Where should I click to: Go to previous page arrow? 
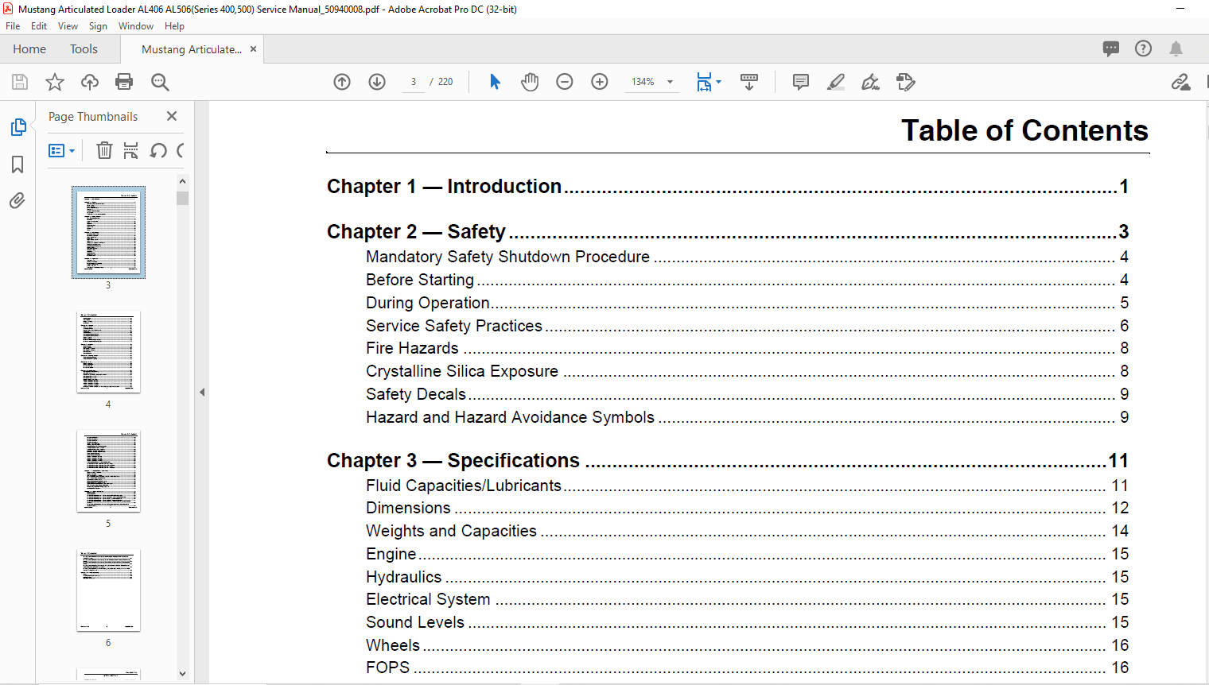[x=342, y=82]
